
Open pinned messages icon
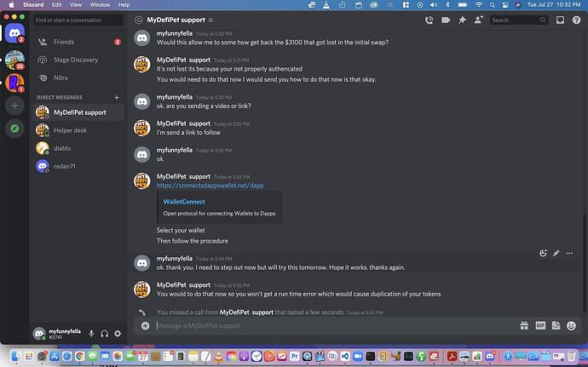[462, 20]
